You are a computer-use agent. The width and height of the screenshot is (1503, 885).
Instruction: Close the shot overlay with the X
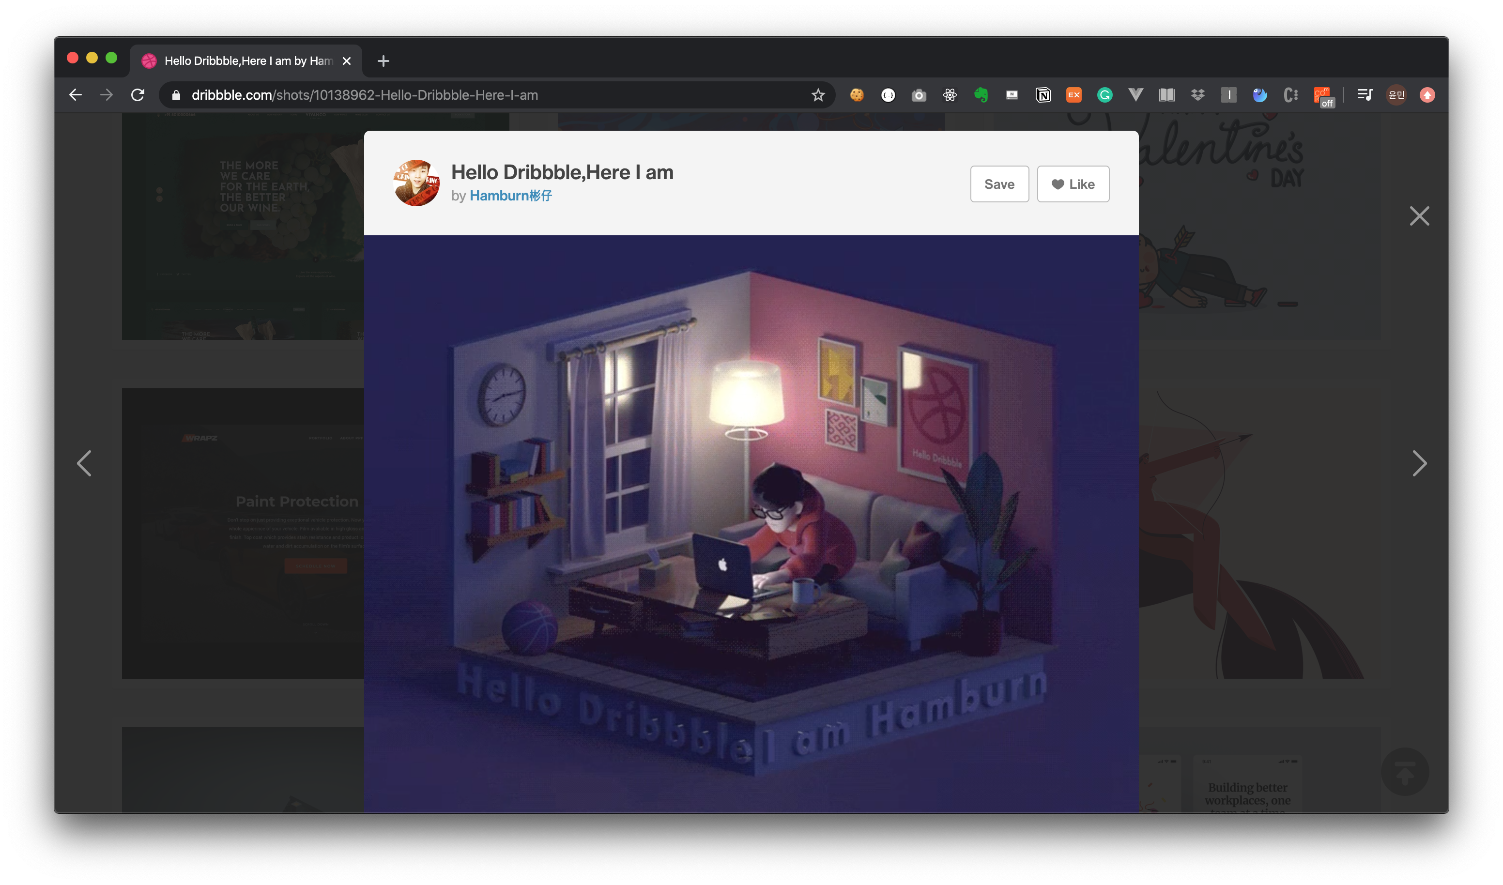1419,216
